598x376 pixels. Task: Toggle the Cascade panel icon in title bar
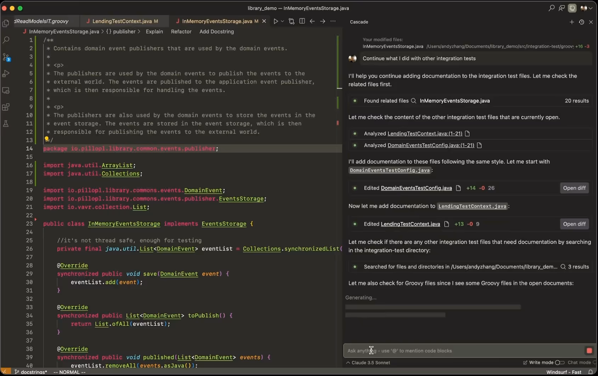(x=572, y=8)
